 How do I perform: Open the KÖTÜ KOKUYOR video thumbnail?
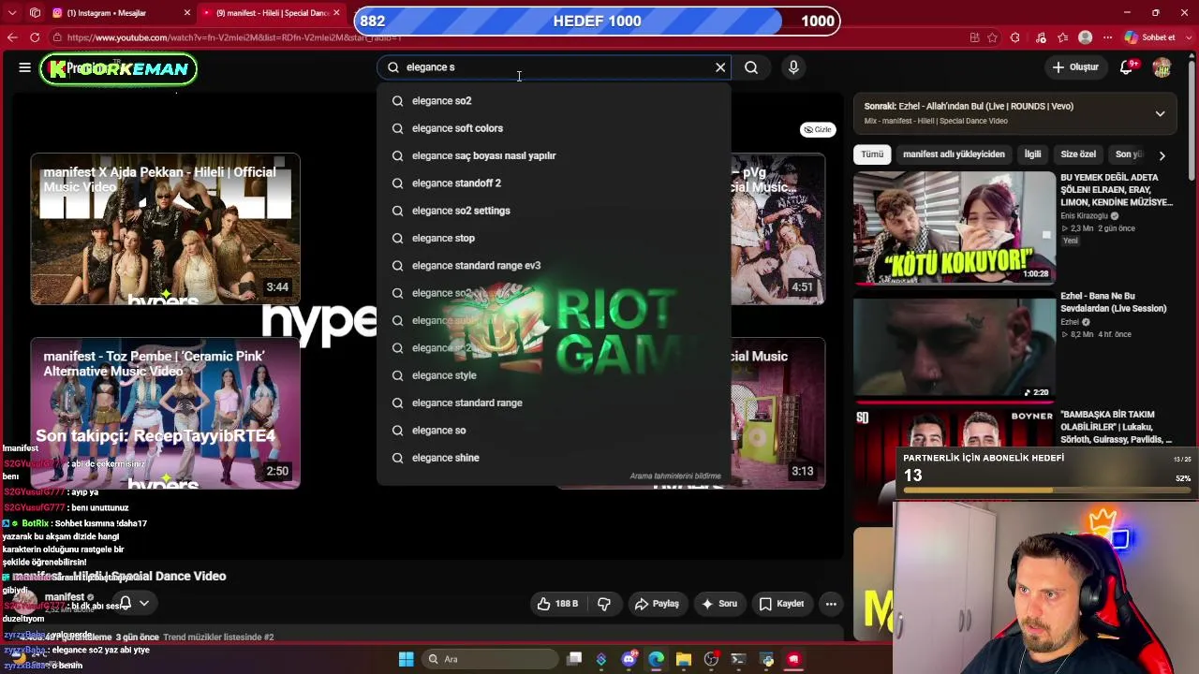pyautogui.click(x=955, y=227)
